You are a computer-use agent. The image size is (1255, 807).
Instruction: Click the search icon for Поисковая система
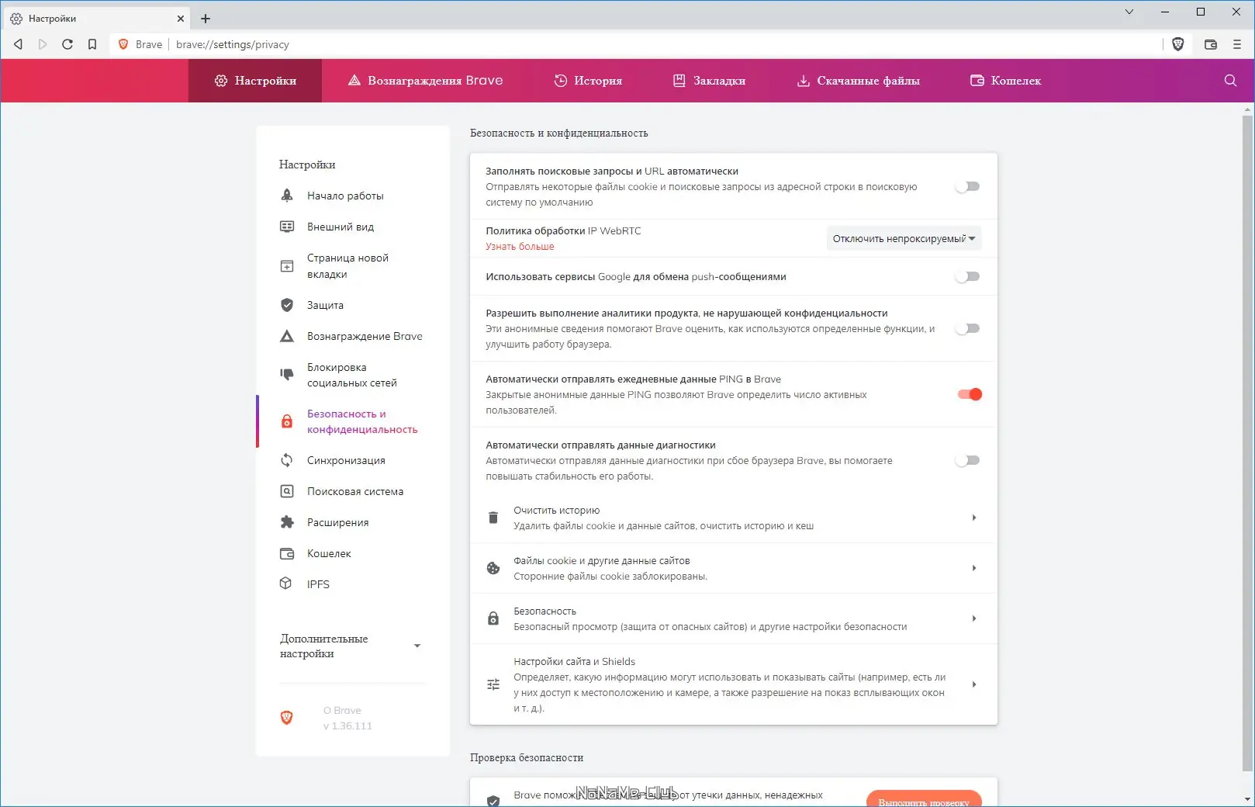tap(287, 491)
